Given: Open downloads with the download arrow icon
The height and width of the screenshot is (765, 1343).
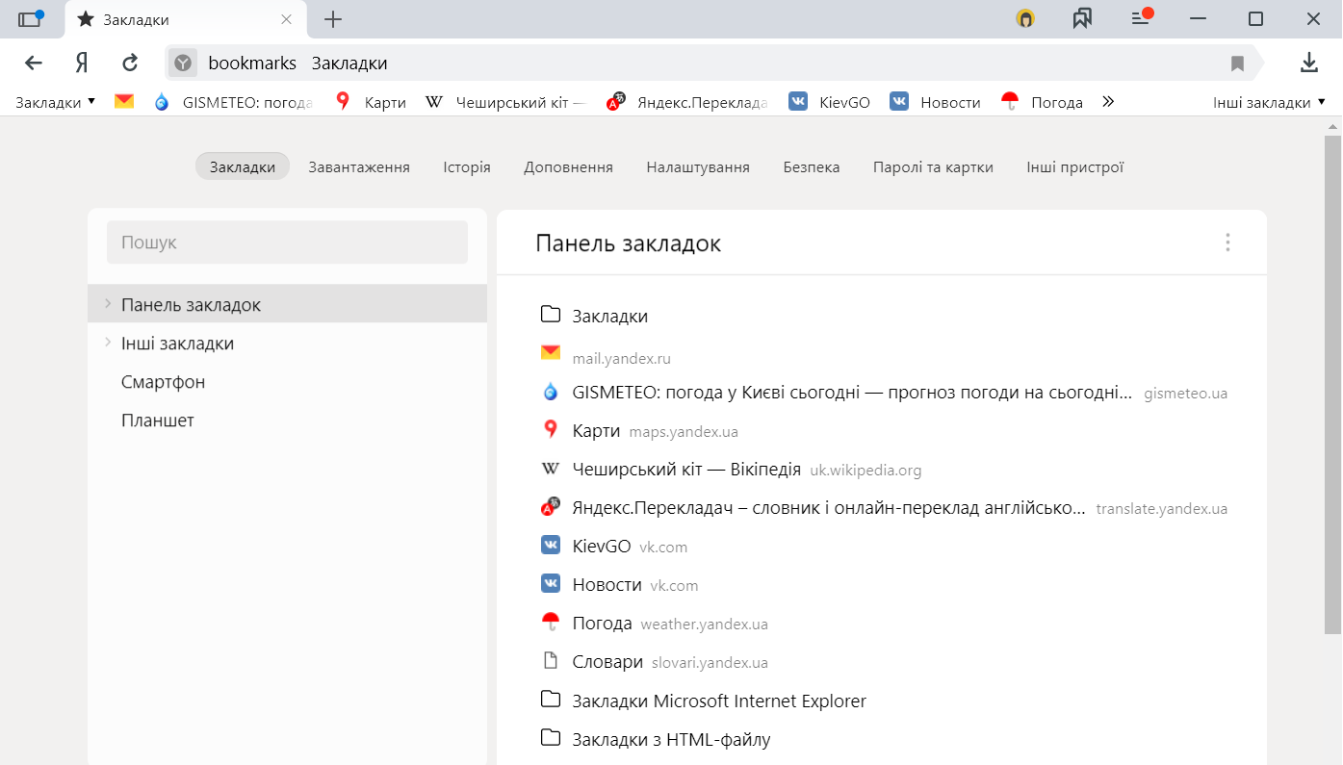Looking at the screenshot, I should tap(1308, 64).
